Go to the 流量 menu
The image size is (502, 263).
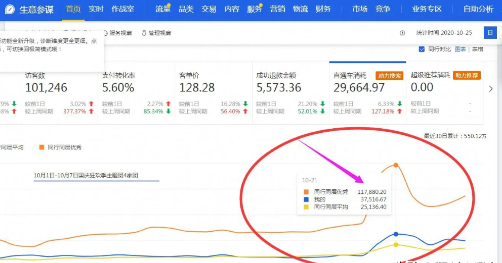(162, 9)
